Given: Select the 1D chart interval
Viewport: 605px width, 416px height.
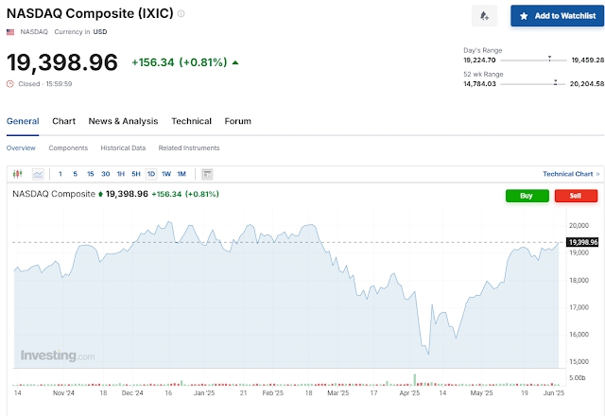Looking at the screenshot, I should point(151,174).
